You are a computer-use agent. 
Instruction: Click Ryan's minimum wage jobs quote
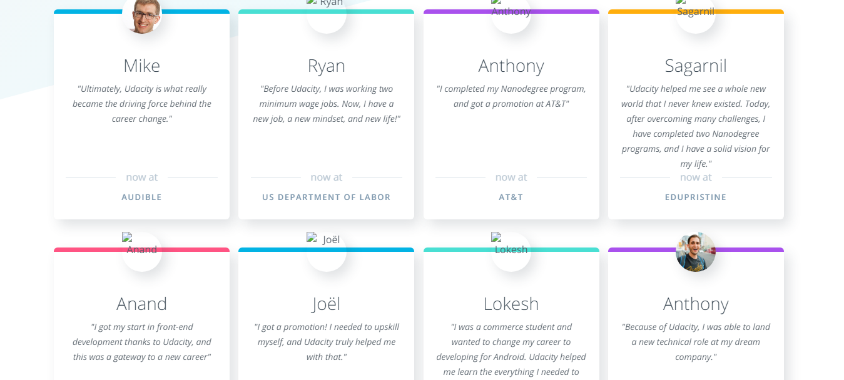coord(326,104)
